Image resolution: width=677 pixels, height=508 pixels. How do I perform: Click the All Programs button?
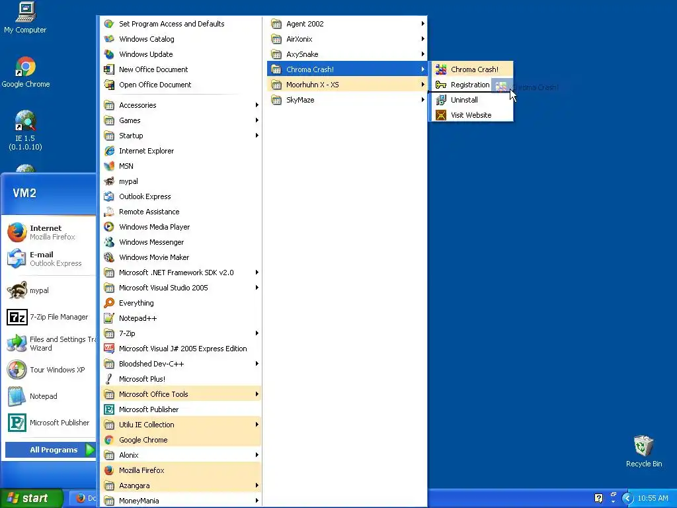[x=50, y=450]
